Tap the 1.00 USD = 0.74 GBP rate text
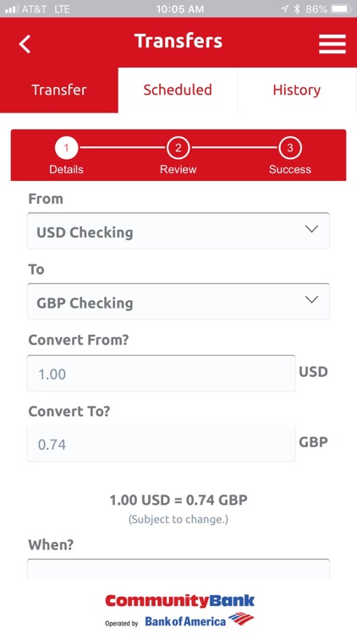This screenshot has height=634, width=357. [x=178, y=500]
